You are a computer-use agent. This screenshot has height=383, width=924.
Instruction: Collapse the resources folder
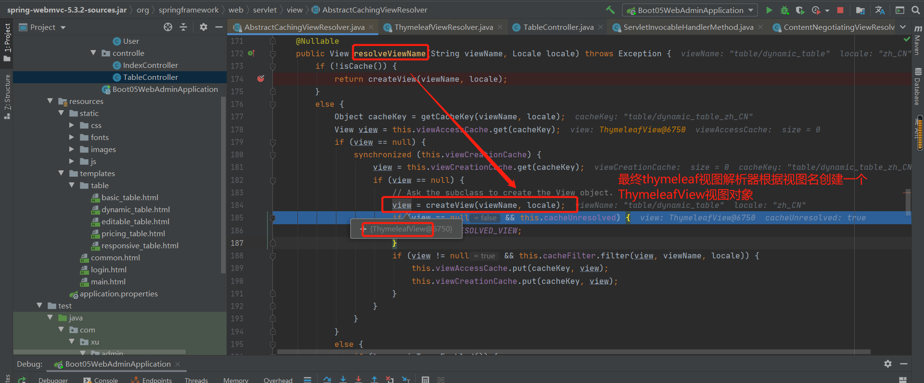click(50, 101)
